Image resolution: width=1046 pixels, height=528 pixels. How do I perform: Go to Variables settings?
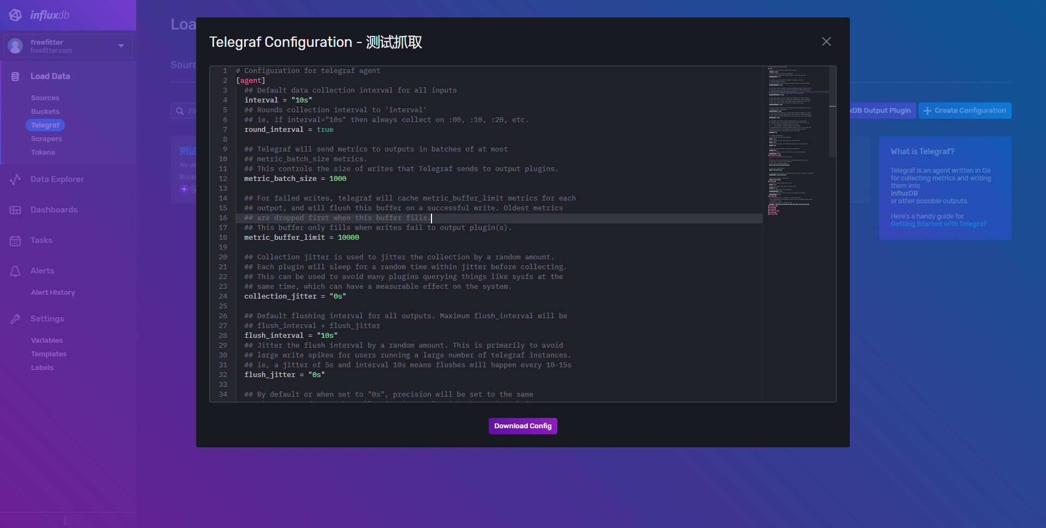coord(47,341)
